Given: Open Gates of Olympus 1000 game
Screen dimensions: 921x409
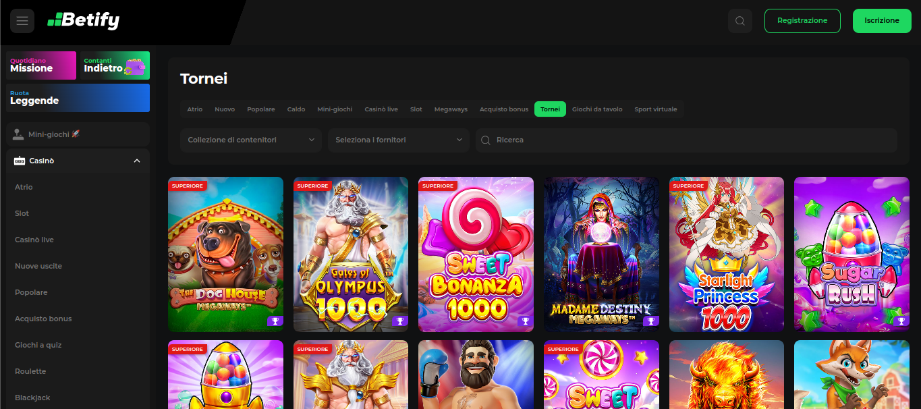Looking at the screenshot, I should [351, 254].
